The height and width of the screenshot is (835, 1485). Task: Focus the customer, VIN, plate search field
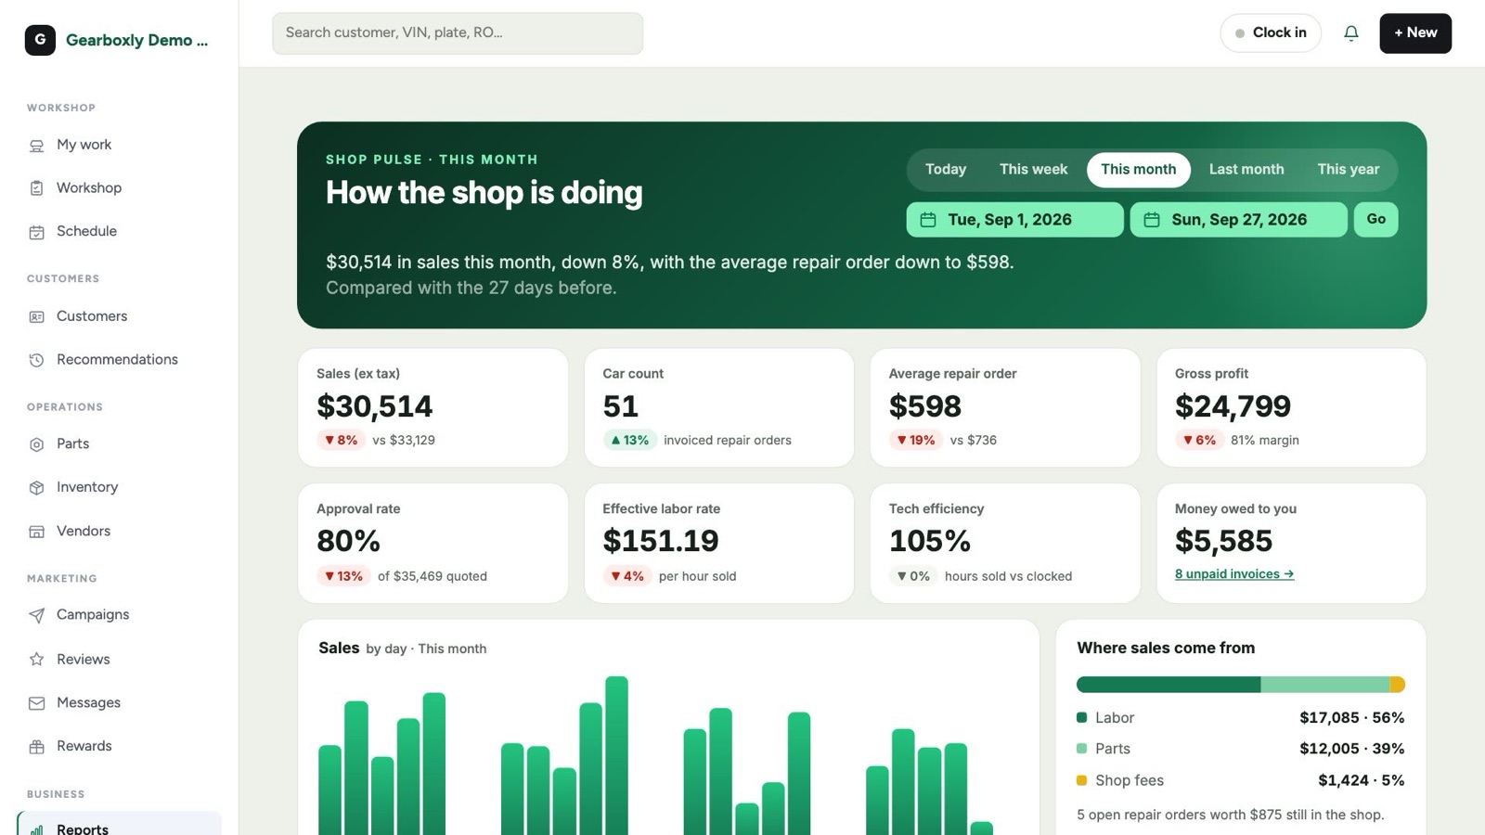[457, 33]
